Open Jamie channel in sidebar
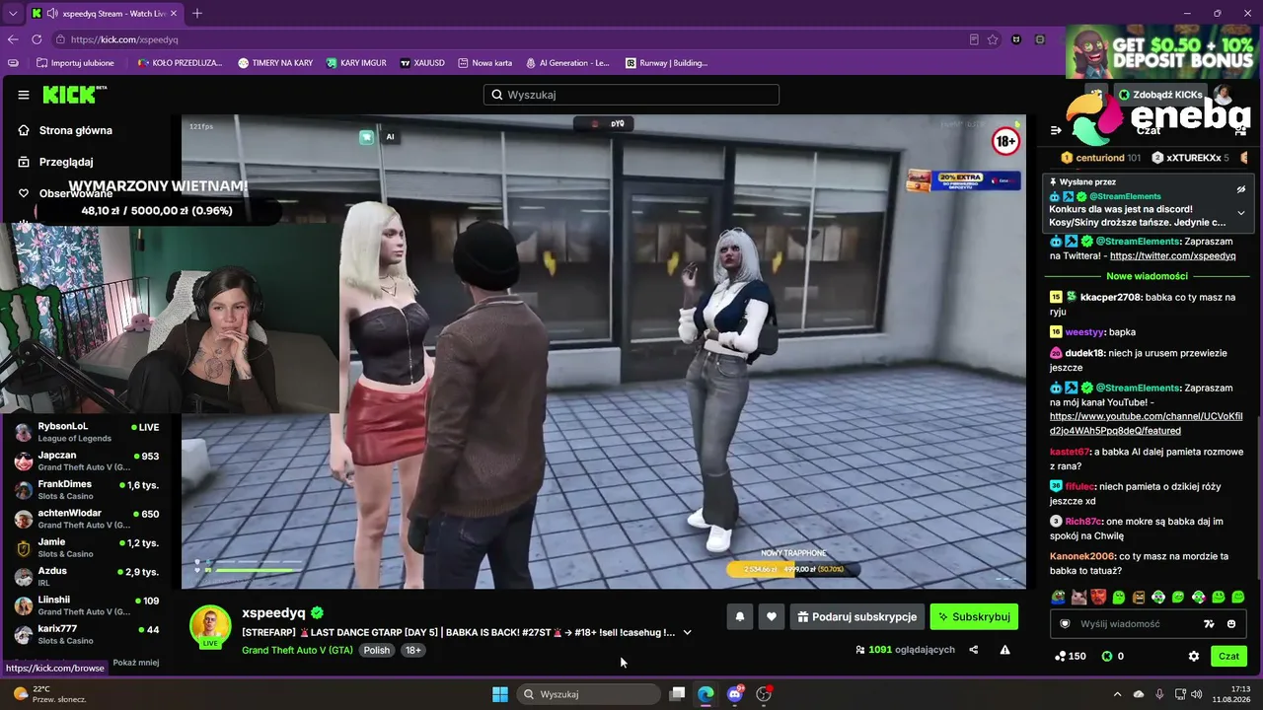 [x=87, y=547]
